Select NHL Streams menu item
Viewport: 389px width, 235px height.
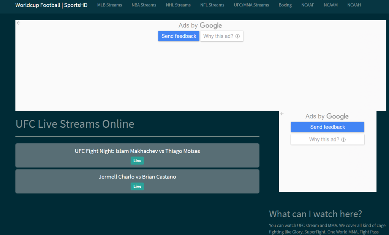point(178,5)
